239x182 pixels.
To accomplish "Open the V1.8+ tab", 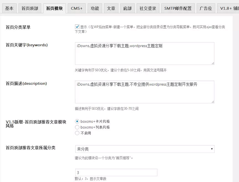I will click(x=228, y=9).
